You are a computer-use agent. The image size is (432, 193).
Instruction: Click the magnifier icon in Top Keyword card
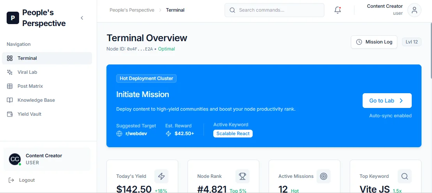click(x=404, y=176)
